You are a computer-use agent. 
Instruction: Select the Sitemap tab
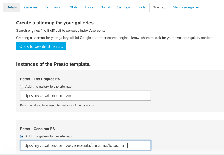pyautogui.click(x=159, y=7)
